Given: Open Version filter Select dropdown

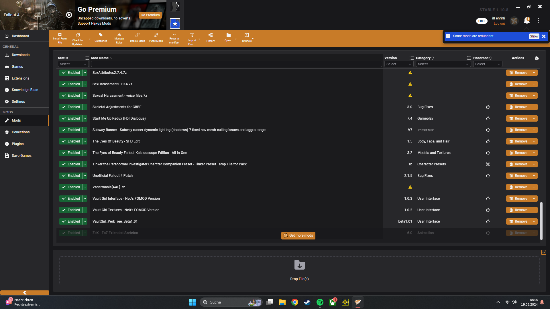Looking at the screenshot, I should [399, 64].
